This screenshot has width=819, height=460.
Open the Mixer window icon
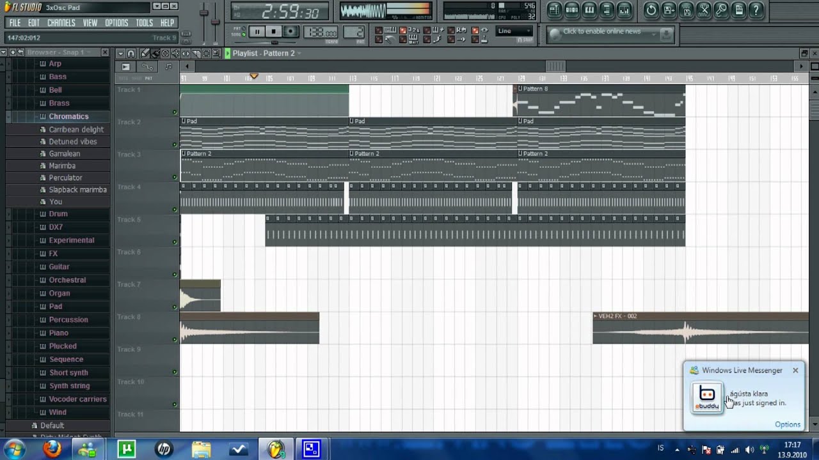[x=624, y=10]
